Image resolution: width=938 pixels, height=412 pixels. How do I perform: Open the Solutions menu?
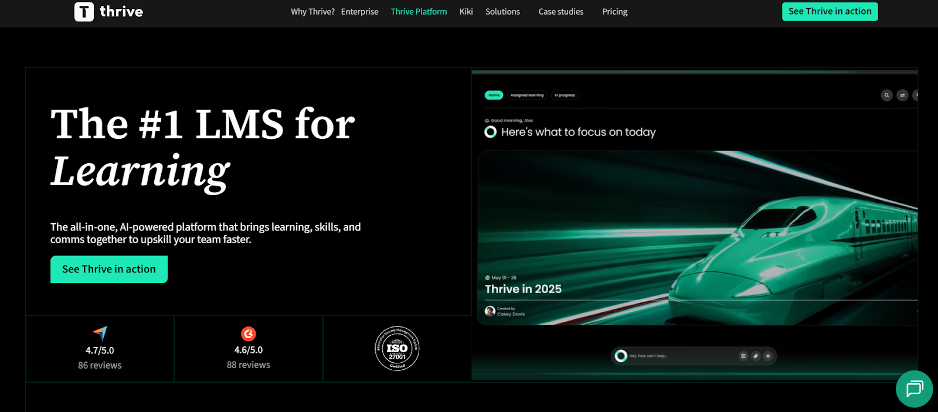[x=502, y=12]
